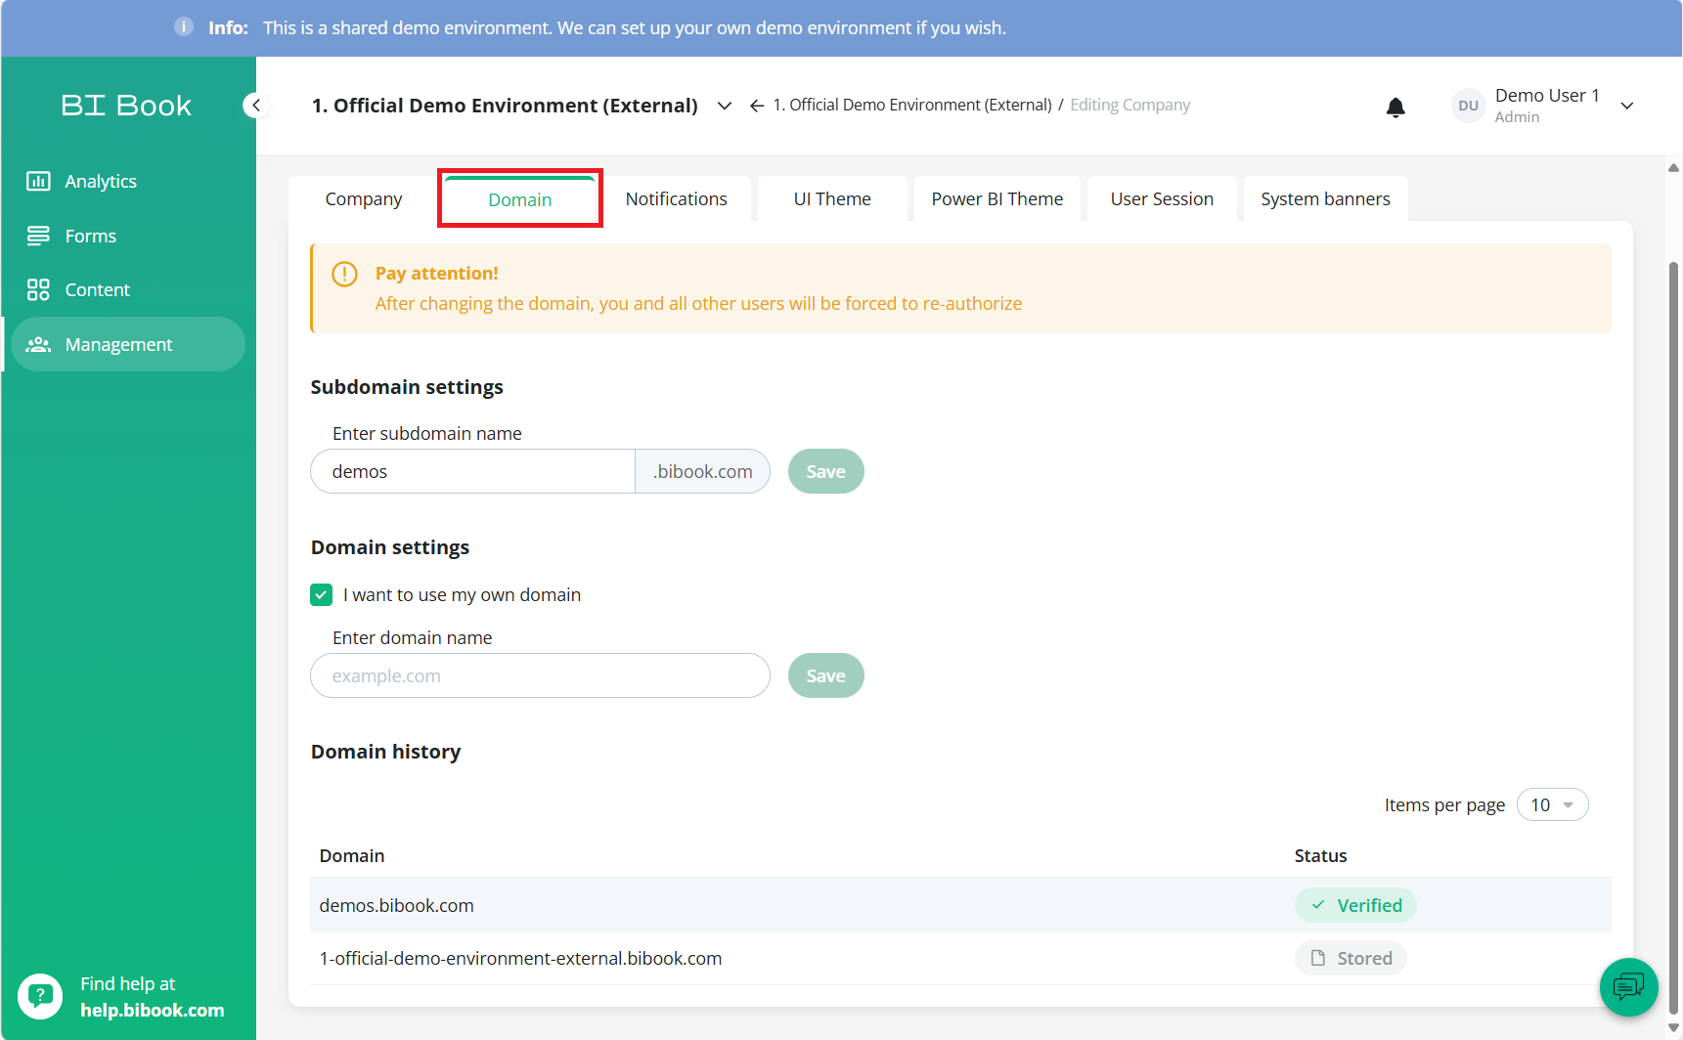Click the DU user avatar

(1468, 106)
